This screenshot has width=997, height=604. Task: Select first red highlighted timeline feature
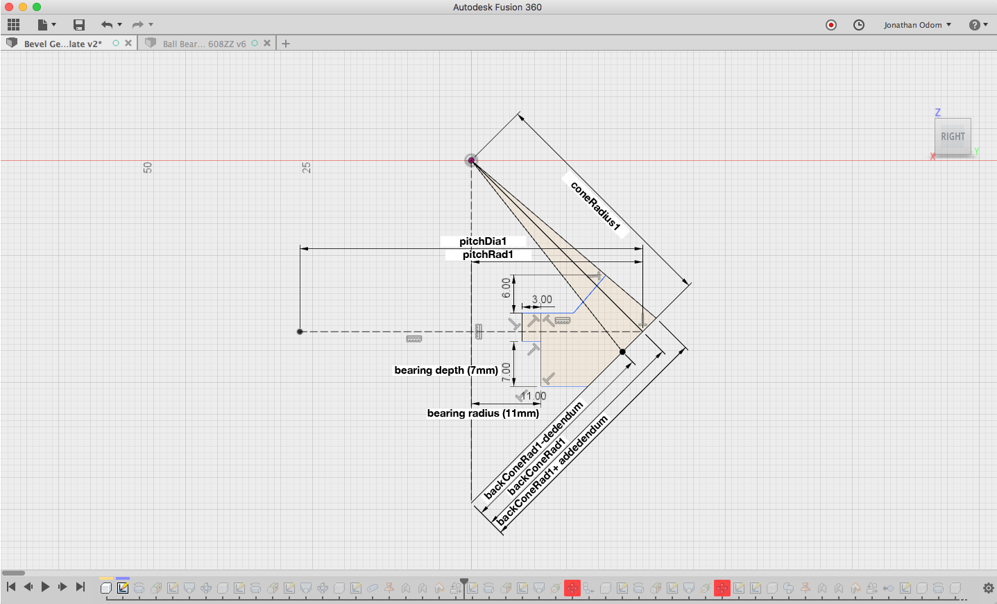(x=572, y=588)
